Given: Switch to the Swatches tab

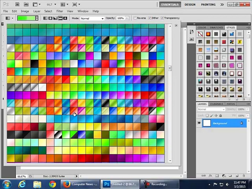Looking at the screenshot, I should tap(216, 28).
